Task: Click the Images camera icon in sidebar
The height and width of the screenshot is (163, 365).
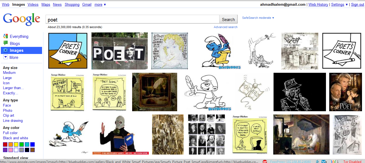Action: 5,50
